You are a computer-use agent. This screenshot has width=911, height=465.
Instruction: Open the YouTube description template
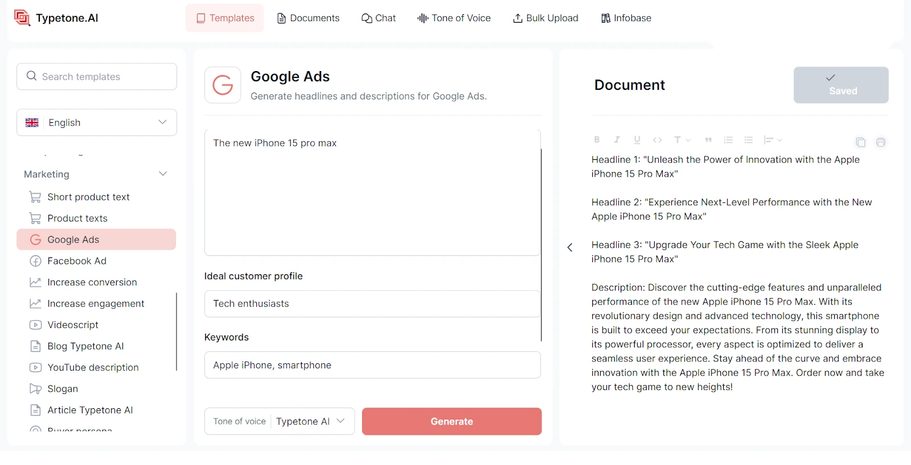point(96,367)
